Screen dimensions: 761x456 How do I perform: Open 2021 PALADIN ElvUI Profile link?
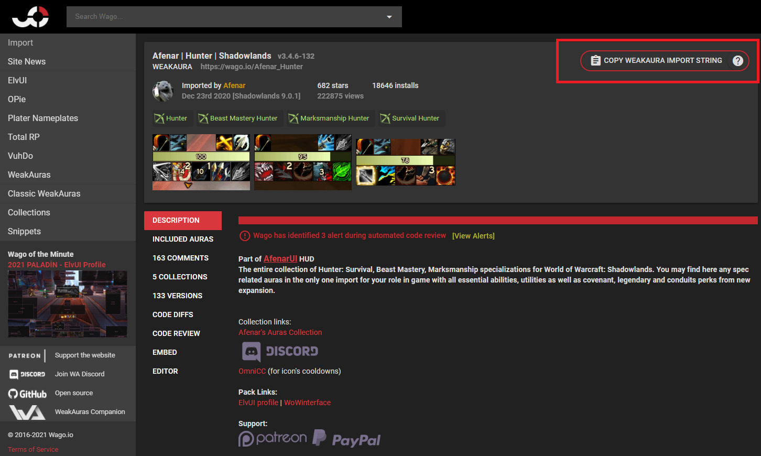57,265
